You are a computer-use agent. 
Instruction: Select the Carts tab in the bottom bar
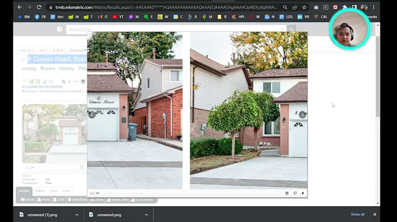pos(66,191)
